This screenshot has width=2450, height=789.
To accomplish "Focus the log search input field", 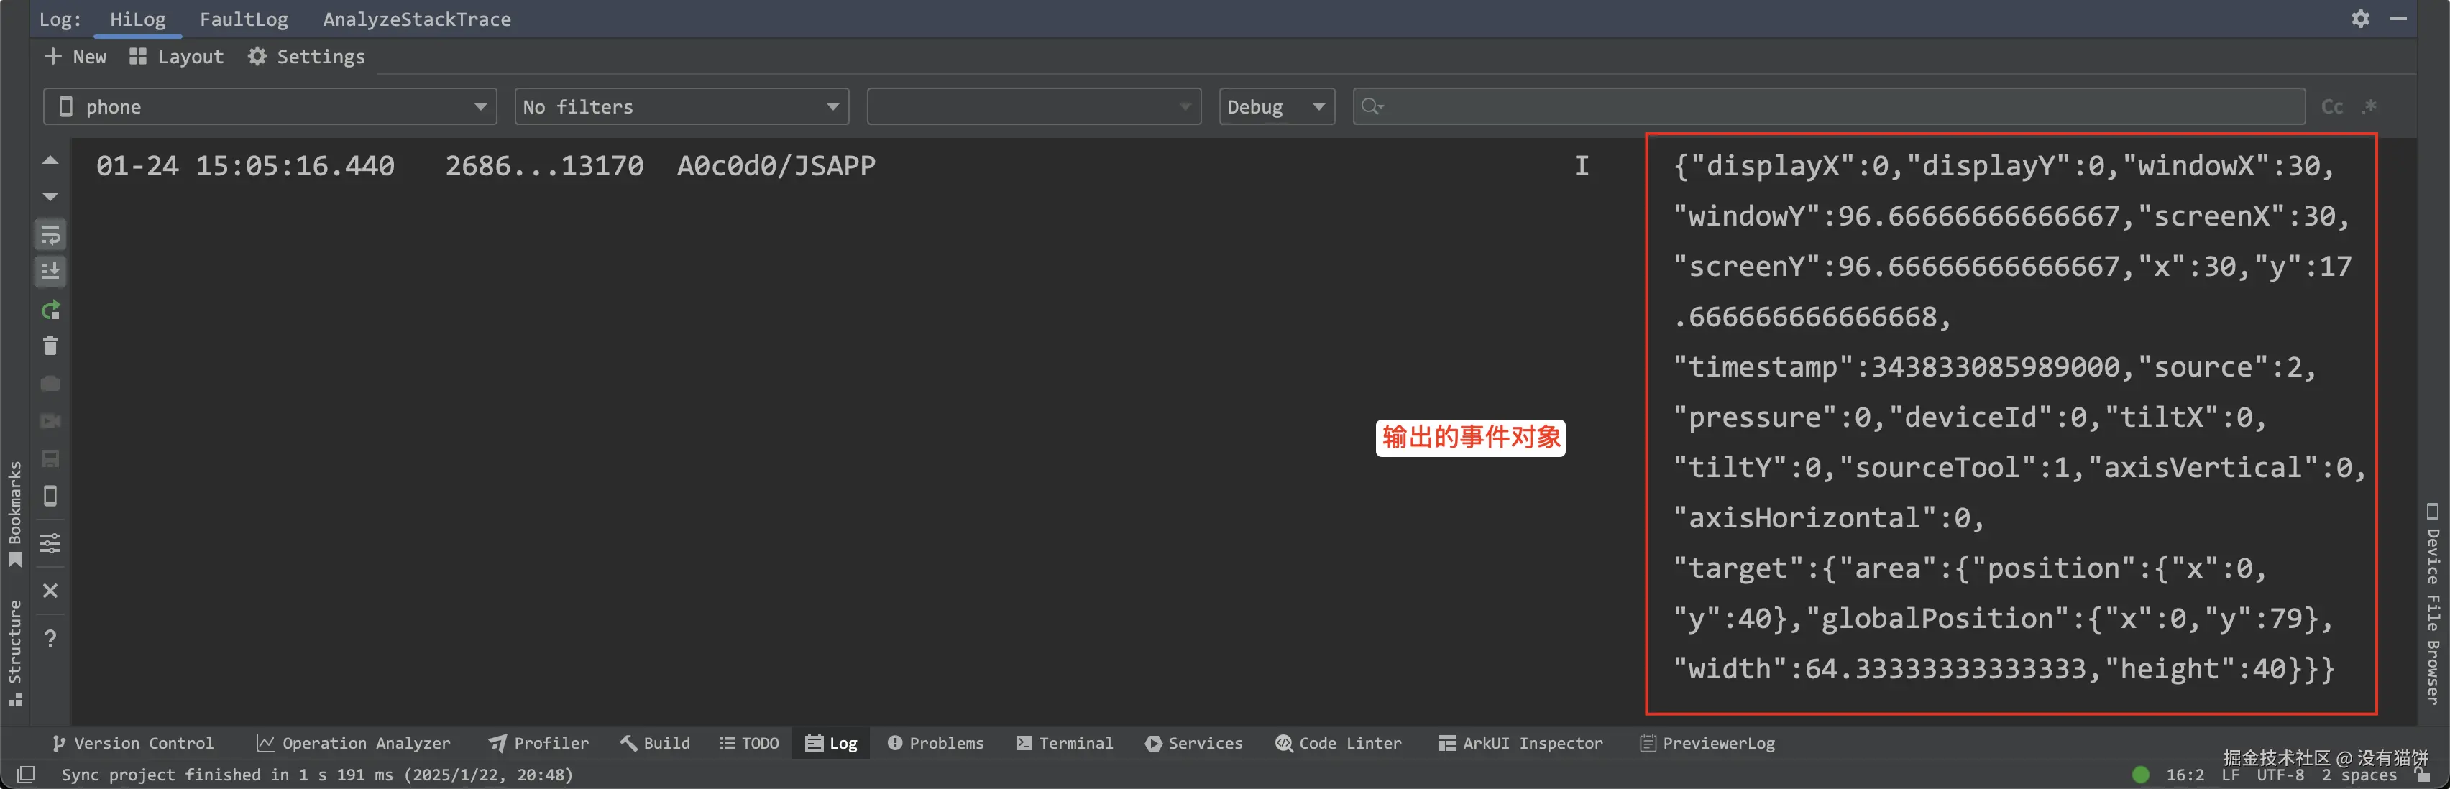I will click(x=1807, y=106).
